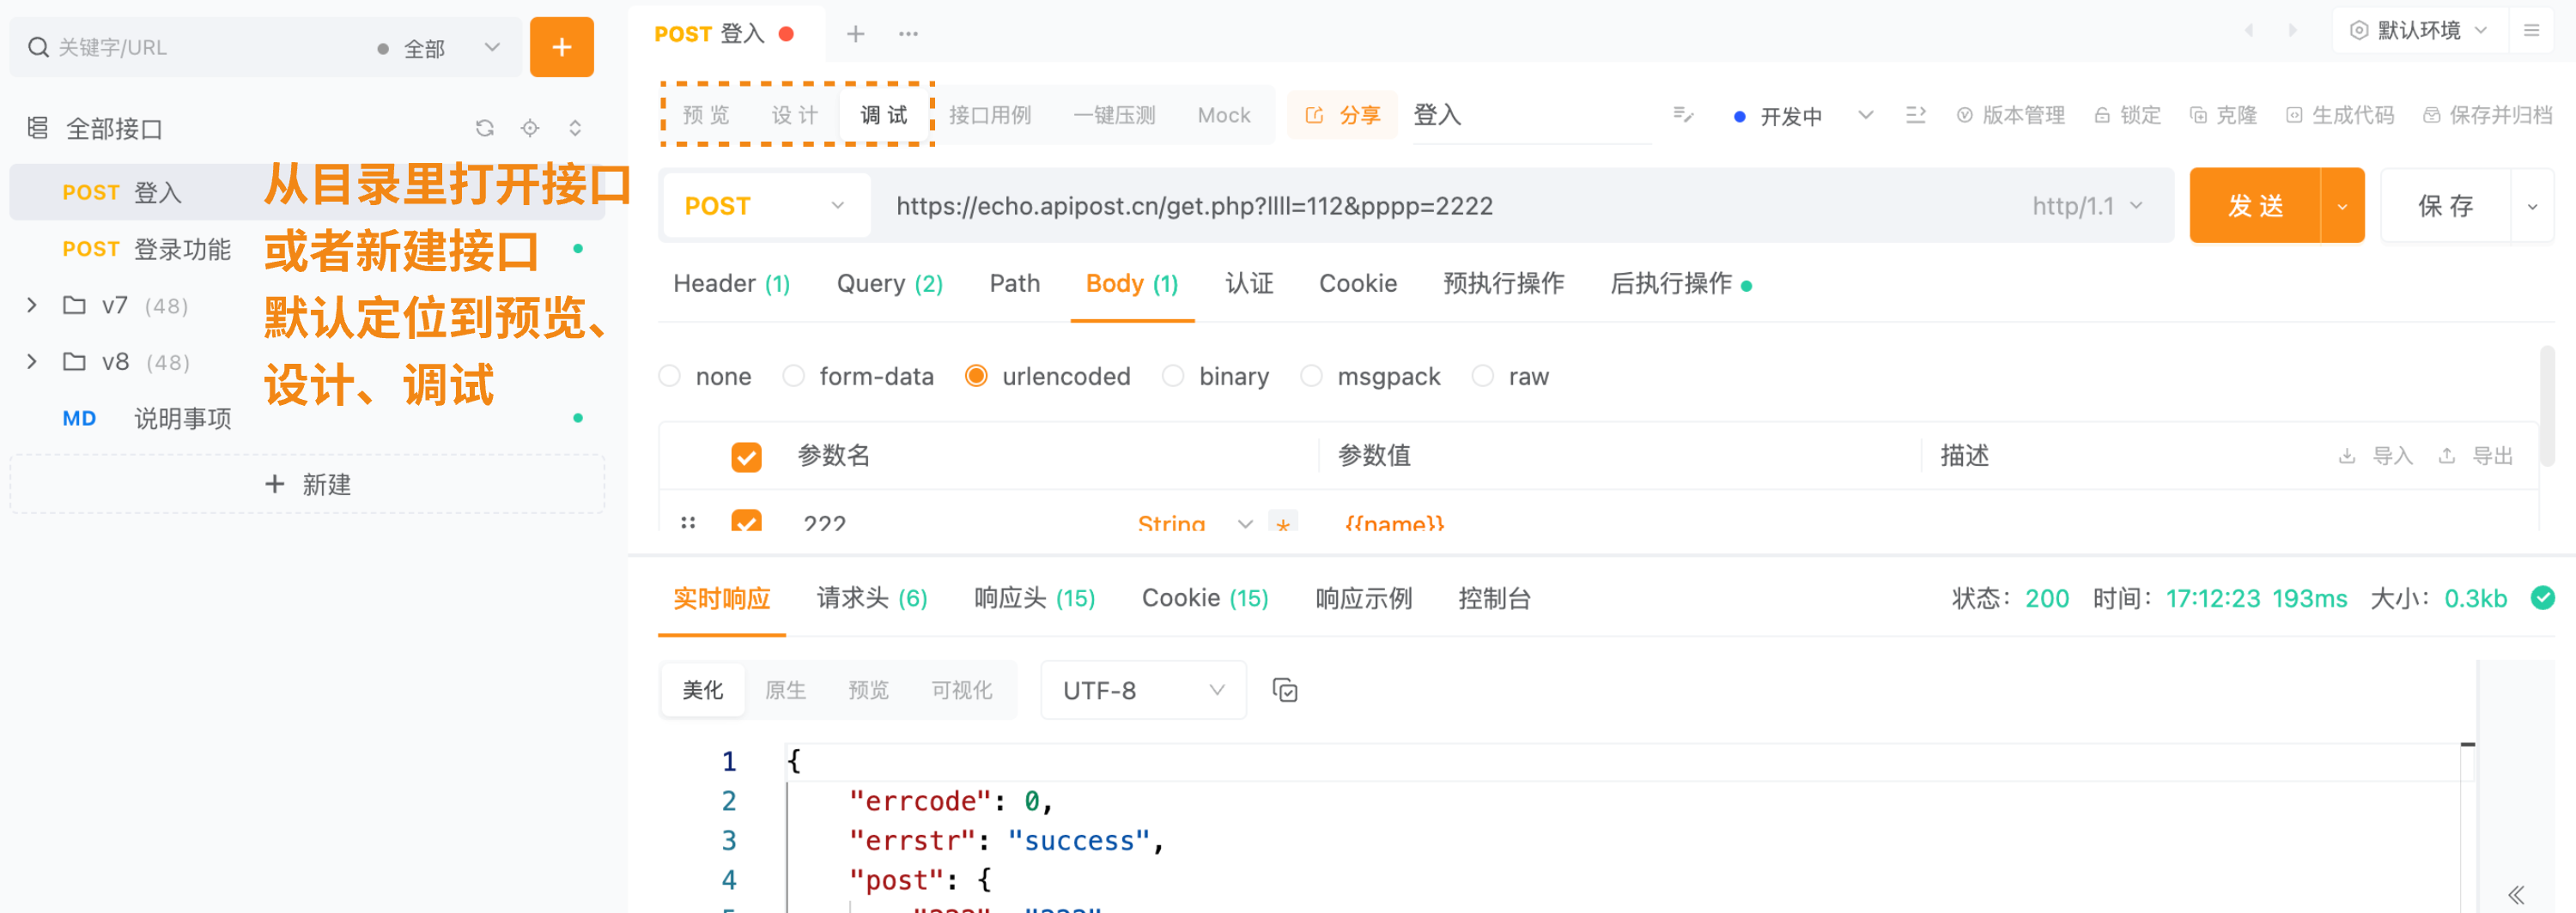Viewport: 2576px width, 913px height.
Task: Open the POST method dropdown
Action: pos(766,206)
